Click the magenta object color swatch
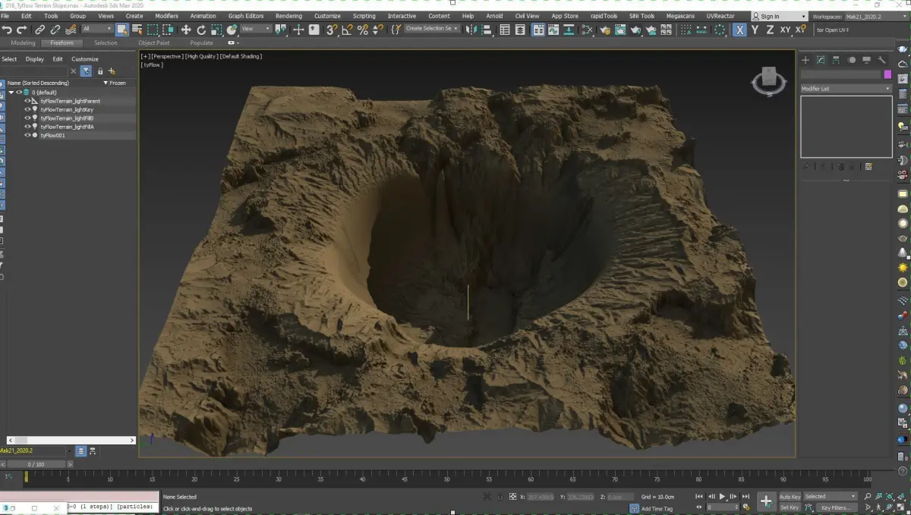Screen dimensions: 911x515 click(x=887, y=74)
